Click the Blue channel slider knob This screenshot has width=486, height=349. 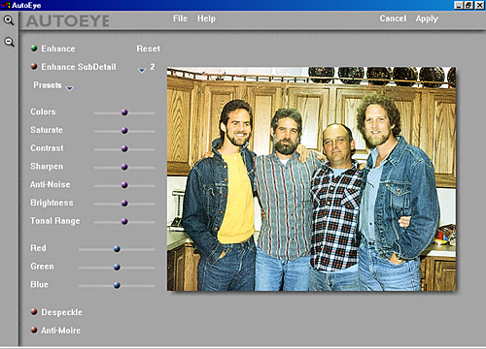click(x=117, y=285)
